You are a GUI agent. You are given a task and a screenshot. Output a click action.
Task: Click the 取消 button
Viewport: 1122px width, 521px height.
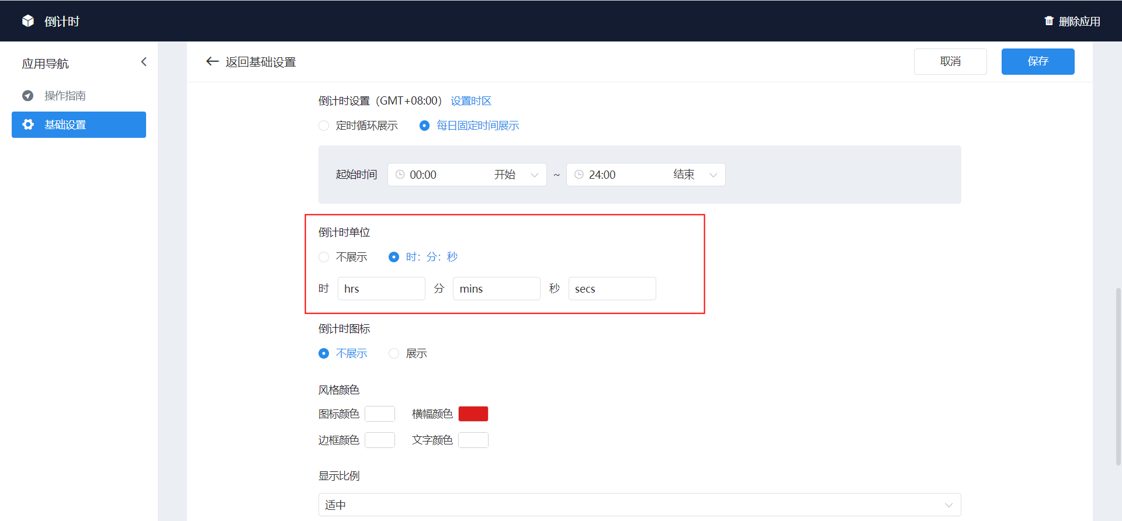pos(950,61)
